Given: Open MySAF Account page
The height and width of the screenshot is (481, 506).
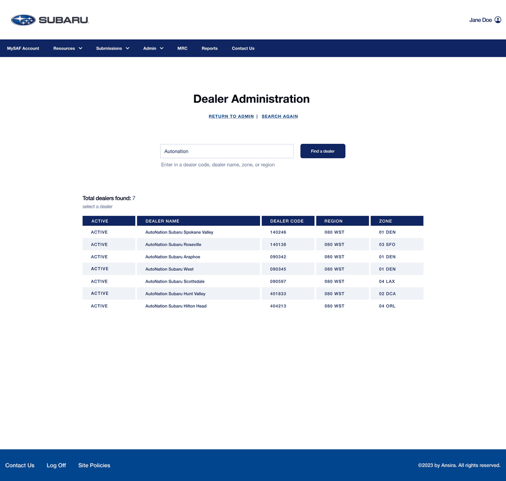Looking at the screenshot, I should (23, 48).
